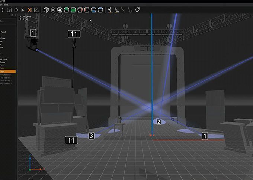
Task: Select first green-top cube view
Action: point(67,10)
